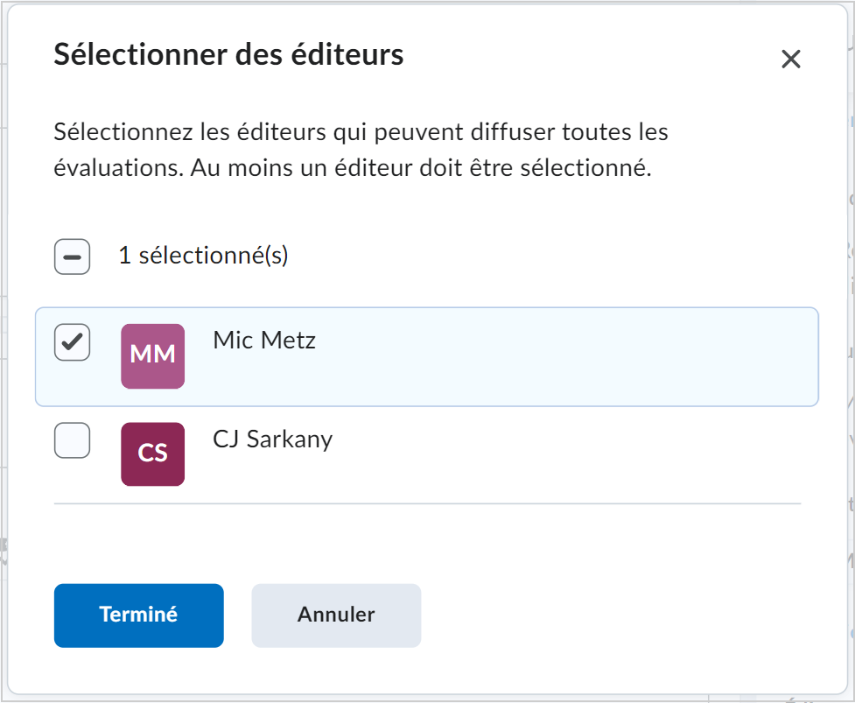Cancel with the Annuler button
Screen dimensions: 855x703
point(336,615)
